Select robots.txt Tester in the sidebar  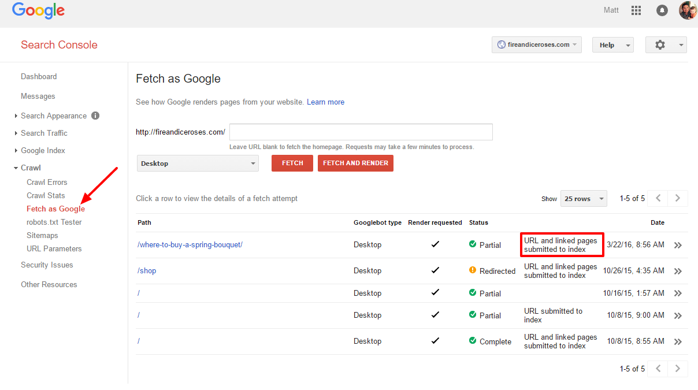[x=54, y=222]
